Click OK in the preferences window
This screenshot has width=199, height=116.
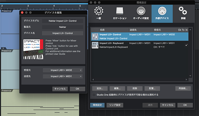(x=185, y=105)
